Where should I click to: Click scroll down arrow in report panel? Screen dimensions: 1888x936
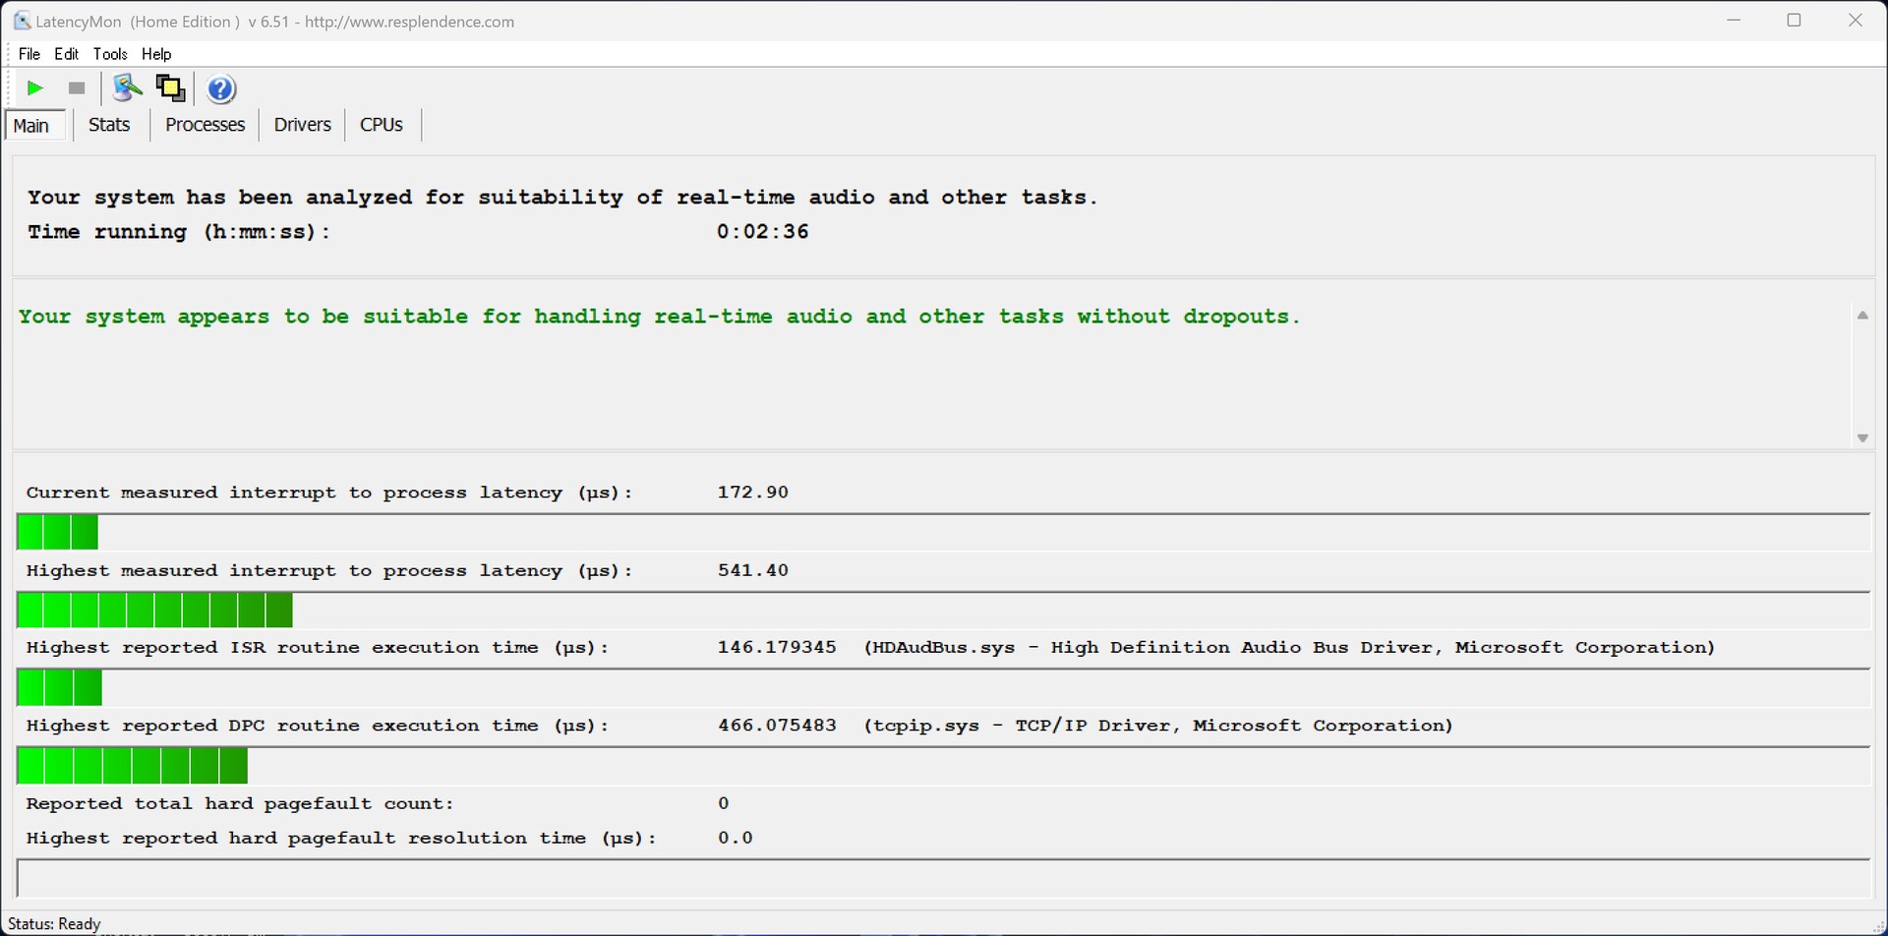(1862, 439)
